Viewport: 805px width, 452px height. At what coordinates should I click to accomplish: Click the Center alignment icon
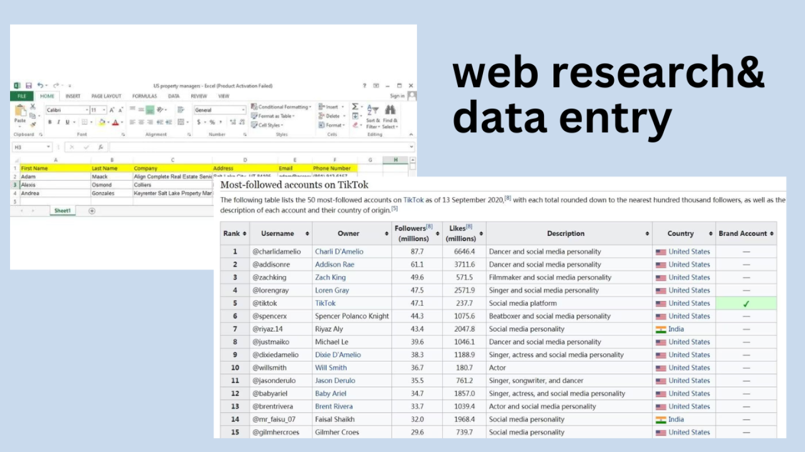(x=141, y=122)
